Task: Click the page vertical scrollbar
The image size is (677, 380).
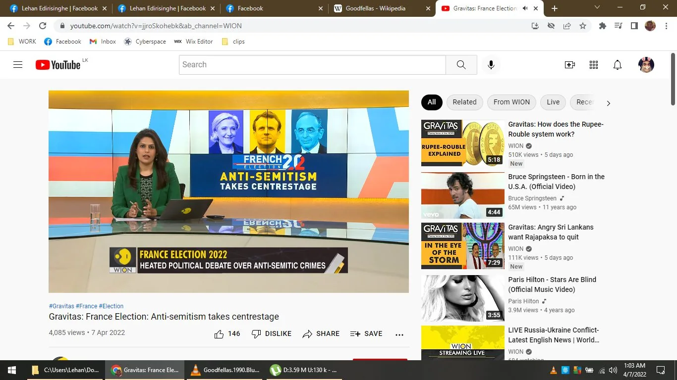Action: 673,79
